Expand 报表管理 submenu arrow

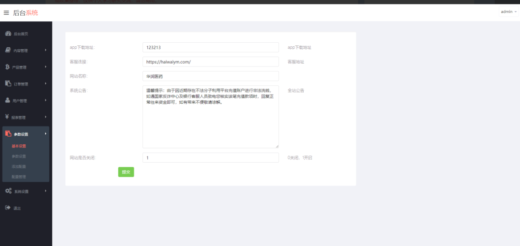click(45, 117)
